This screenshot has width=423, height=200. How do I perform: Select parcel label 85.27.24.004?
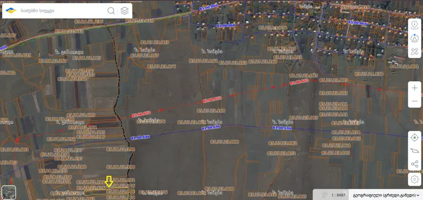(x=404, y=66)
